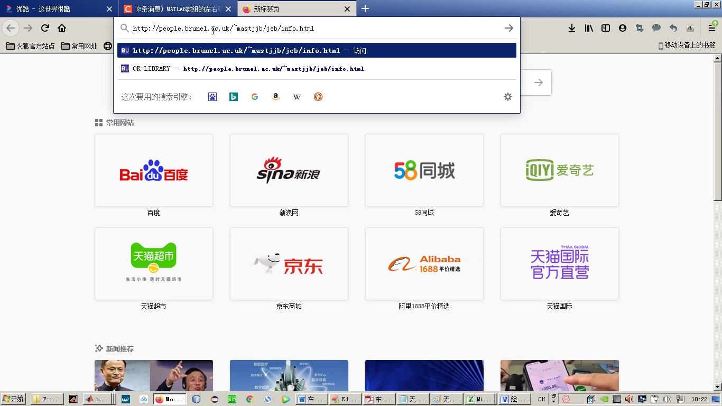722x406 pixels.
Task: Open the phone payment news thumbnail
Action: 560,376
